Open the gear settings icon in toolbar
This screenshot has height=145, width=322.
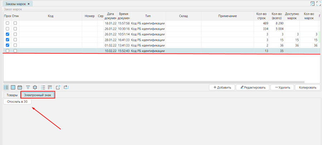click(35, 87)
